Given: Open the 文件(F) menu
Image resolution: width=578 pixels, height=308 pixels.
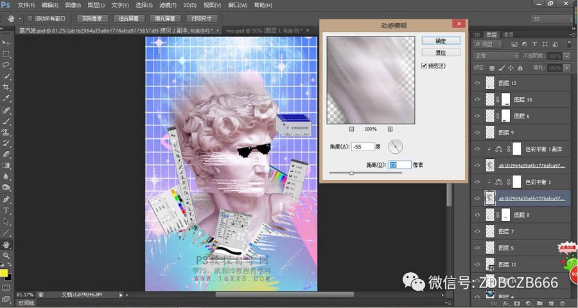Looking at the screenshot, I should (x=26, y=6).
